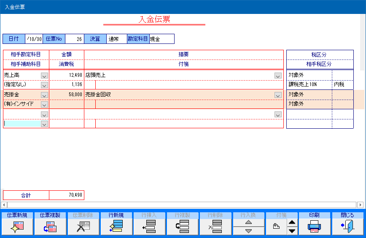The image size is (366, 238).
Task: Expand the 店頭売上 summary dropdown
Action: point(278,76)
